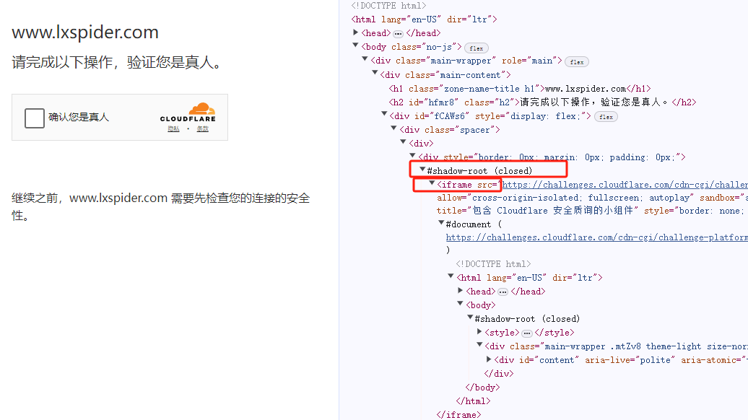Collapse the #document node
Viewport: 748px width, 420px height.
441,223
